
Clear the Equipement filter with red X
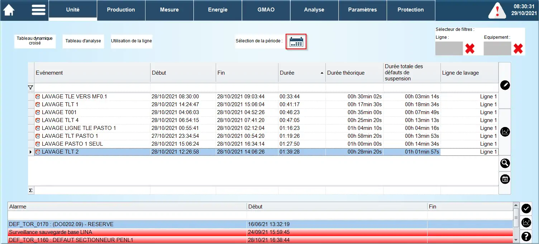click(x=518, y=48)
